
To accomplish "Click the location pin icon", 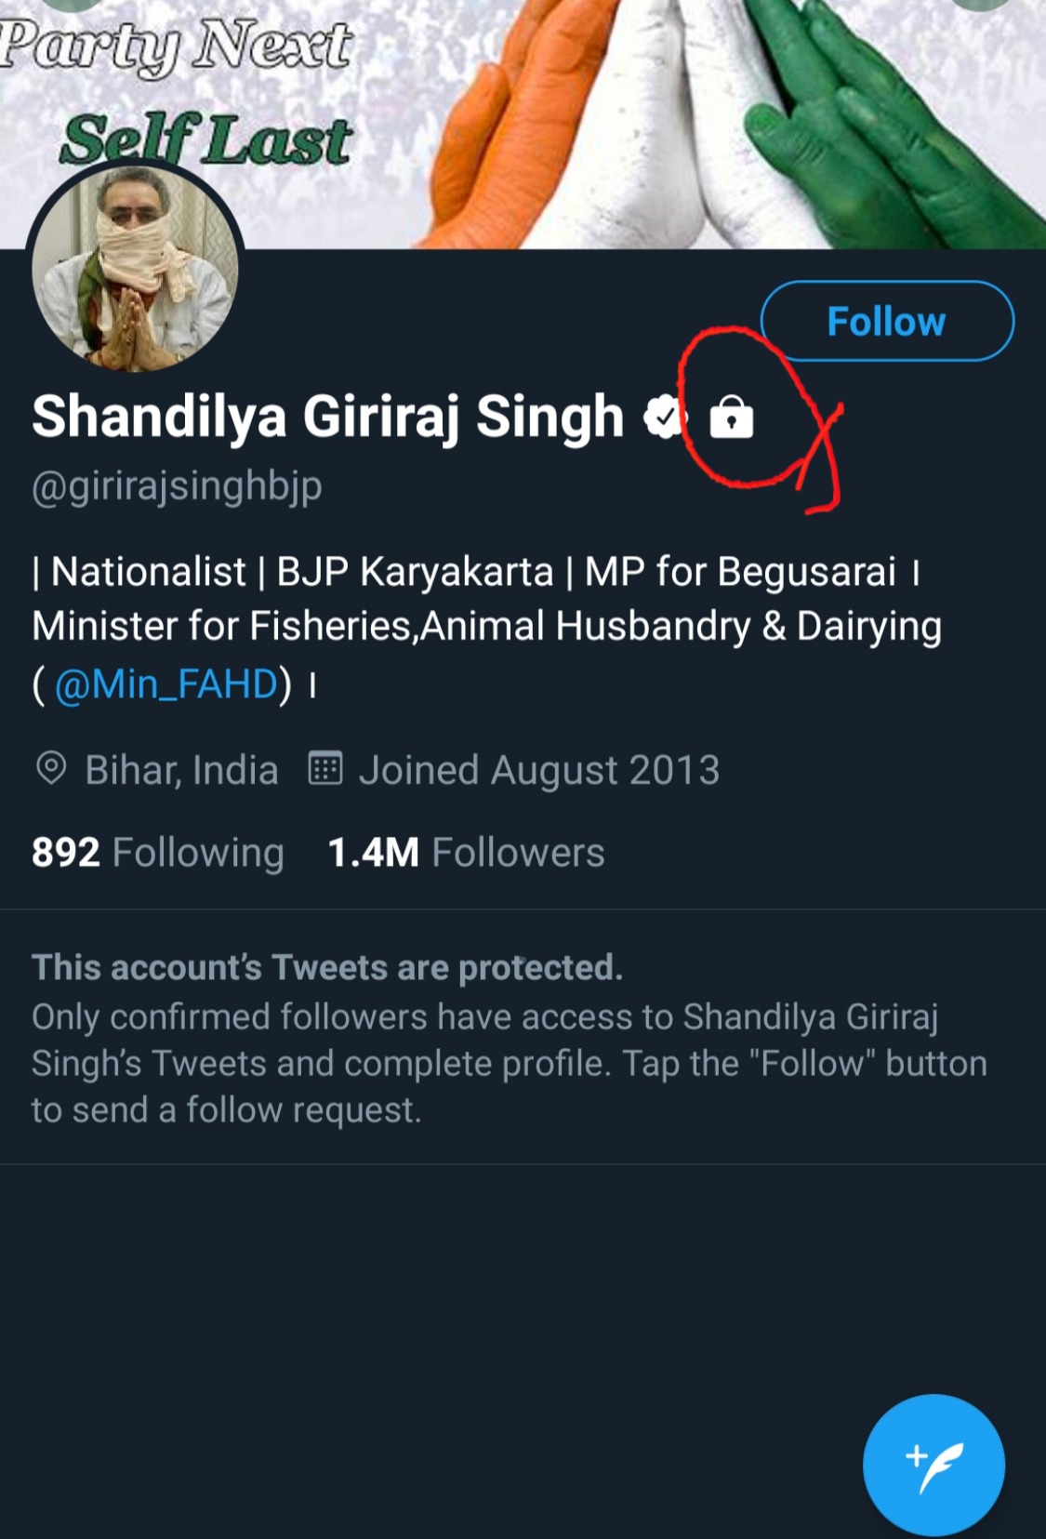I will [x=51, y=770].
